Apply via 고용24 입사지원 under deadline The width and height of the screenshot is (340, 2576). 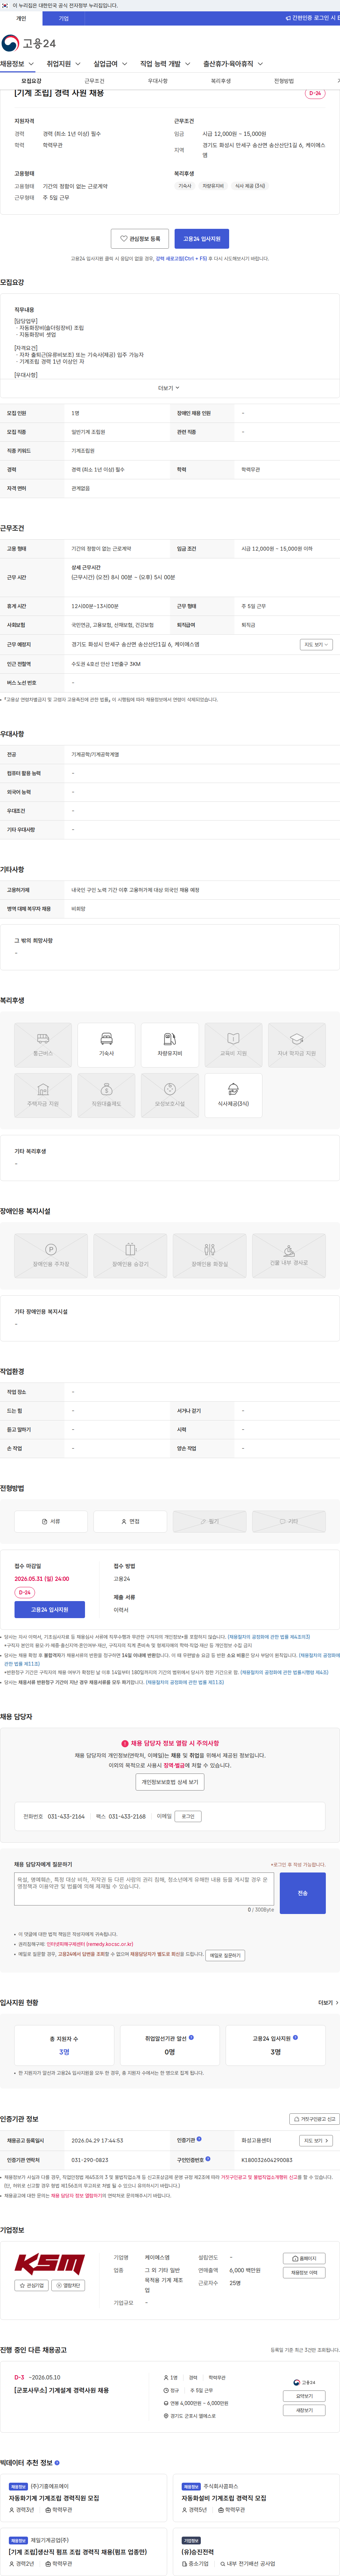pyautogui.click(x=50, y=1610)
